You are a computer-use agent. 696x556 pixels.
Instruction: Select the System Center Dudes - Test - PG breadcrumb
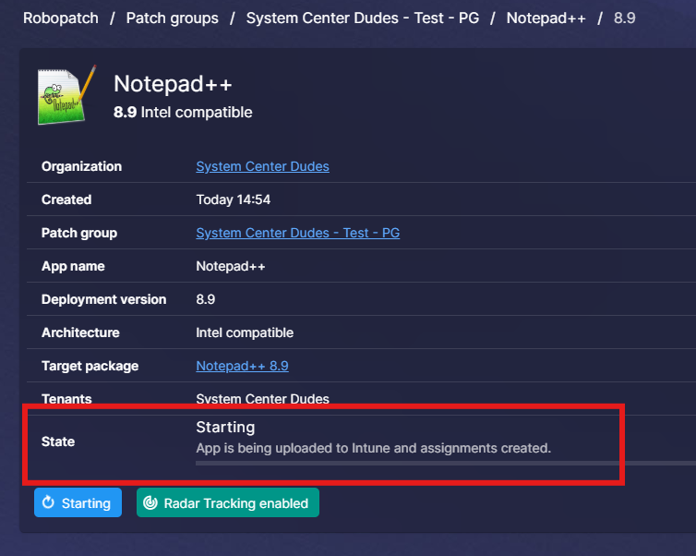[x=362, y=18]
